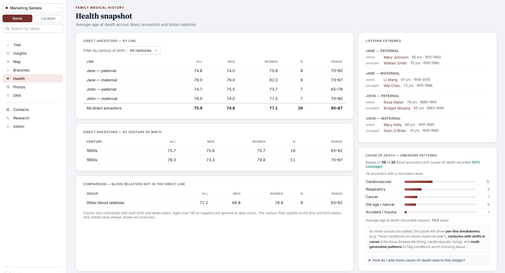This screenshot has width=505, height=273.
Task: Click the Tree icon in sidebar
Action: pyautogui.click(x=8, y=45)
